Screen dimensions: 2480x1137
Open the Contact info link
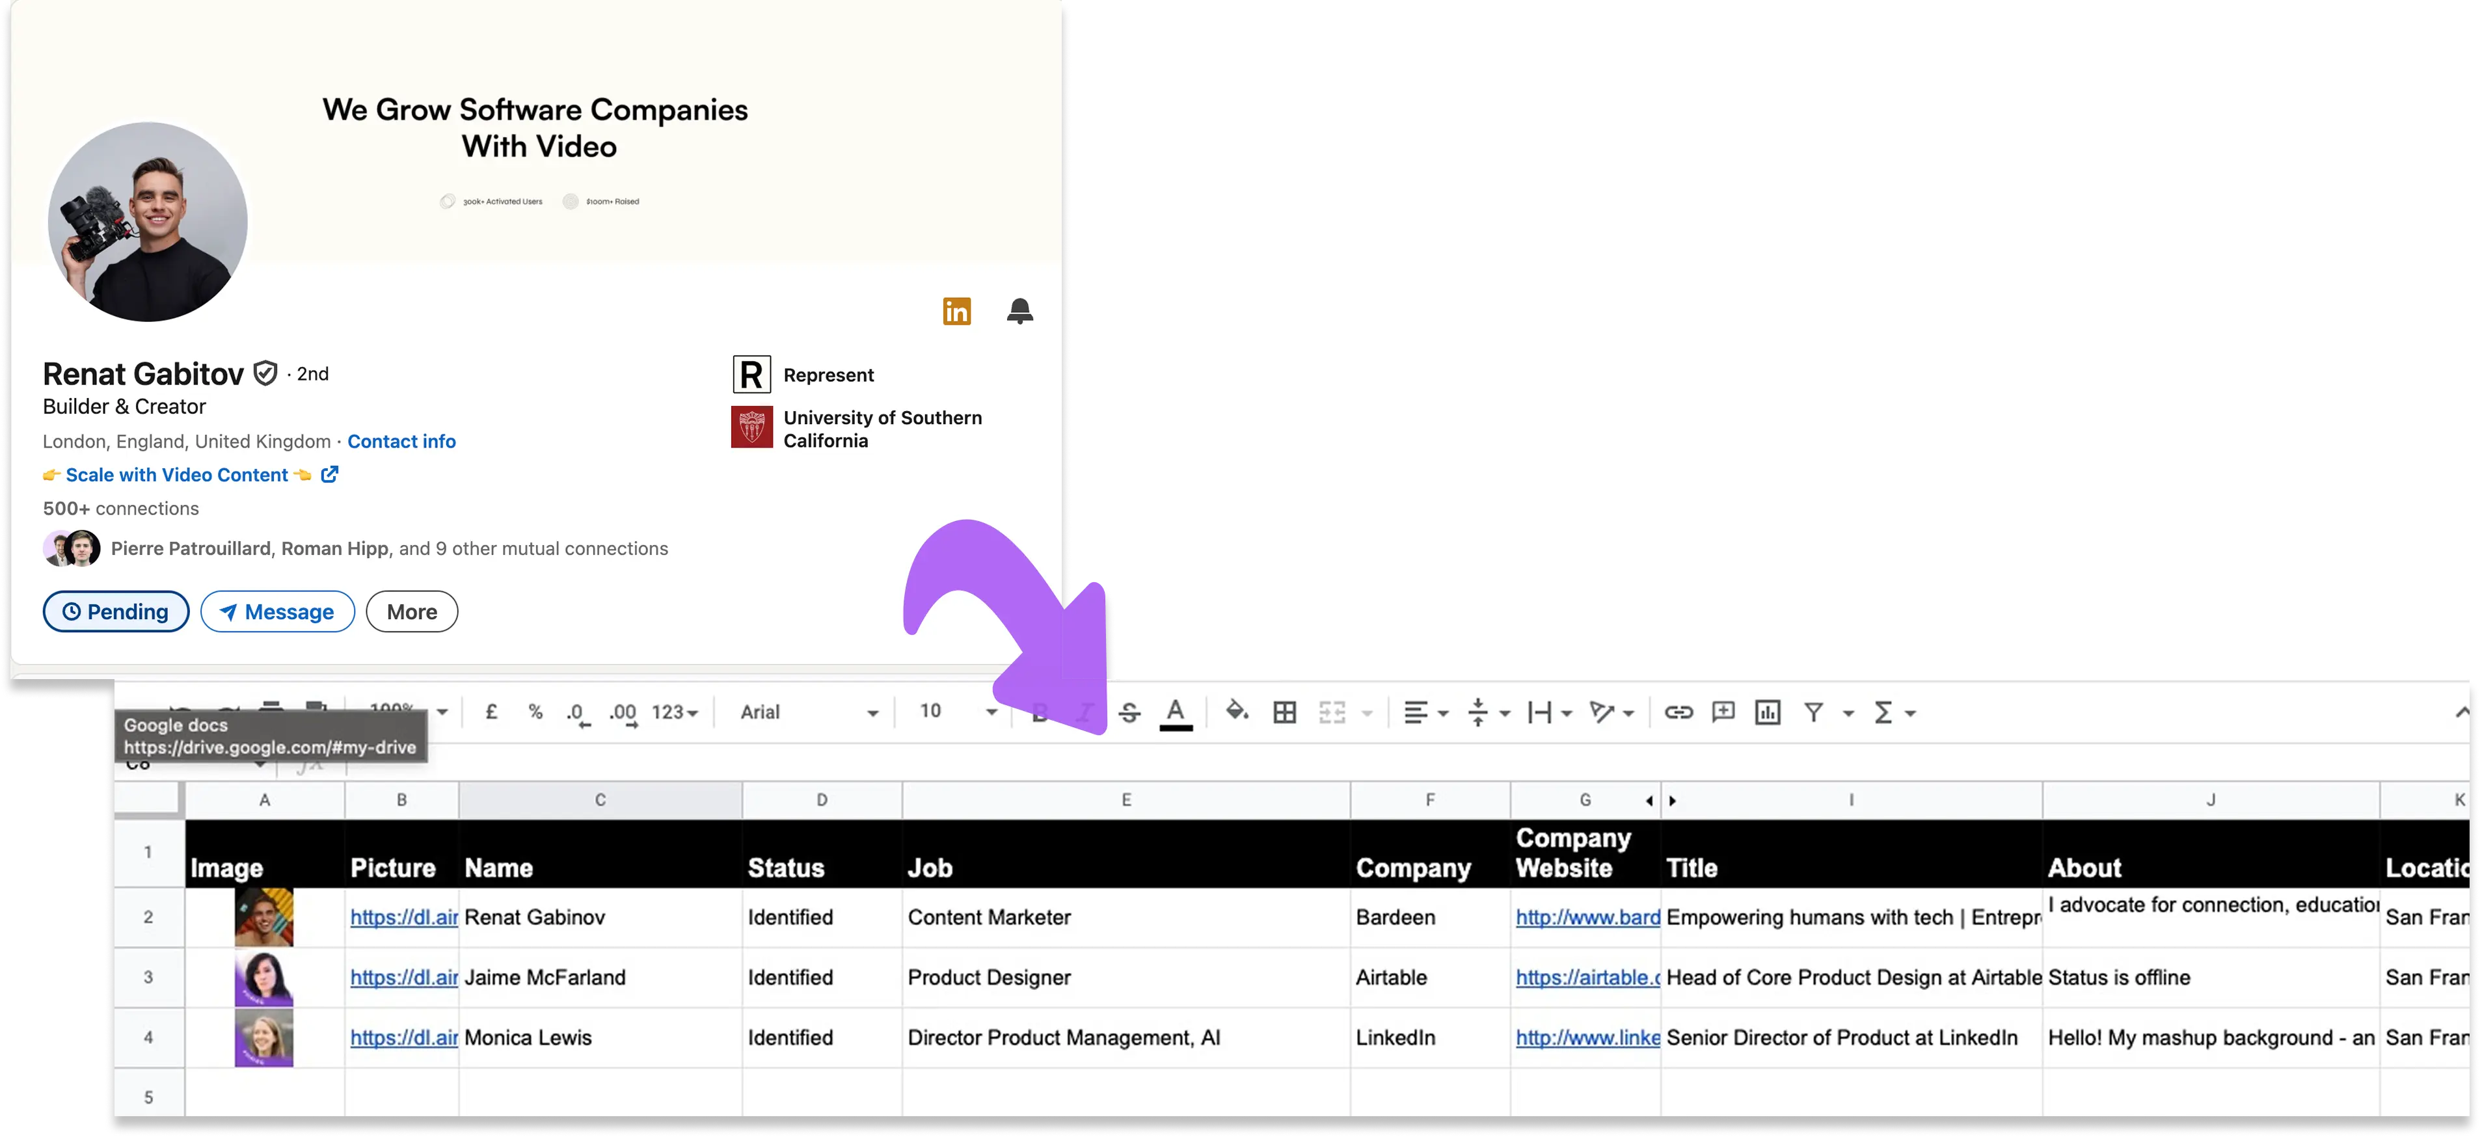point(401,441)
